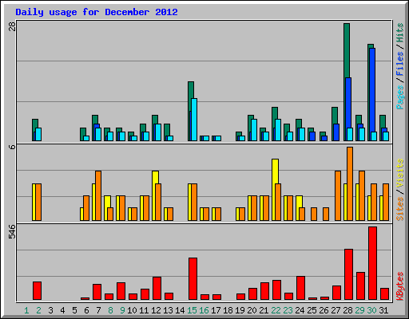The width and height of the screenshot is (409, 319).
Task: Click day label '25' on the axis
Action: click(x=312, y=310)
